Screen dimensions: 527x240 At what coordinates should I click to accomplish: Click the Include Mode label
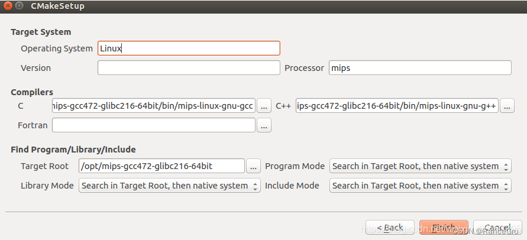coord(292,186)
